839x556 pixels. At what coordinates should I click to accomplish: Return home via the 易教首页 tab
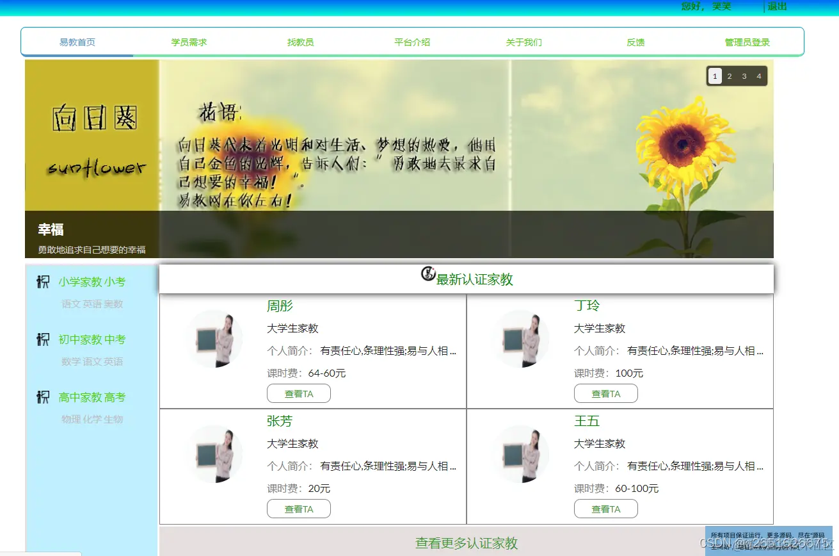(x=77, y=41)
